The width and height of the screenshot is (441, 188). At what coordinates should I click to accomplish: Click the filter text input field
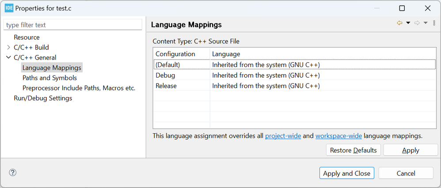(73, 25)
